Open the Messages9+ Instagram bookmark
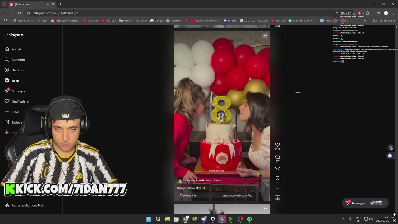Viewport: 398px width, 224px height. (x=65, y=21)
